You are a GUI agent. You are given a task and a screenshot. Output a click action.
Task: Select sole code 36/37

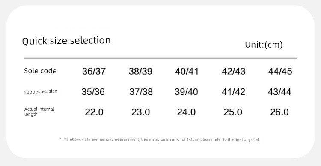[x=94, y=71]
